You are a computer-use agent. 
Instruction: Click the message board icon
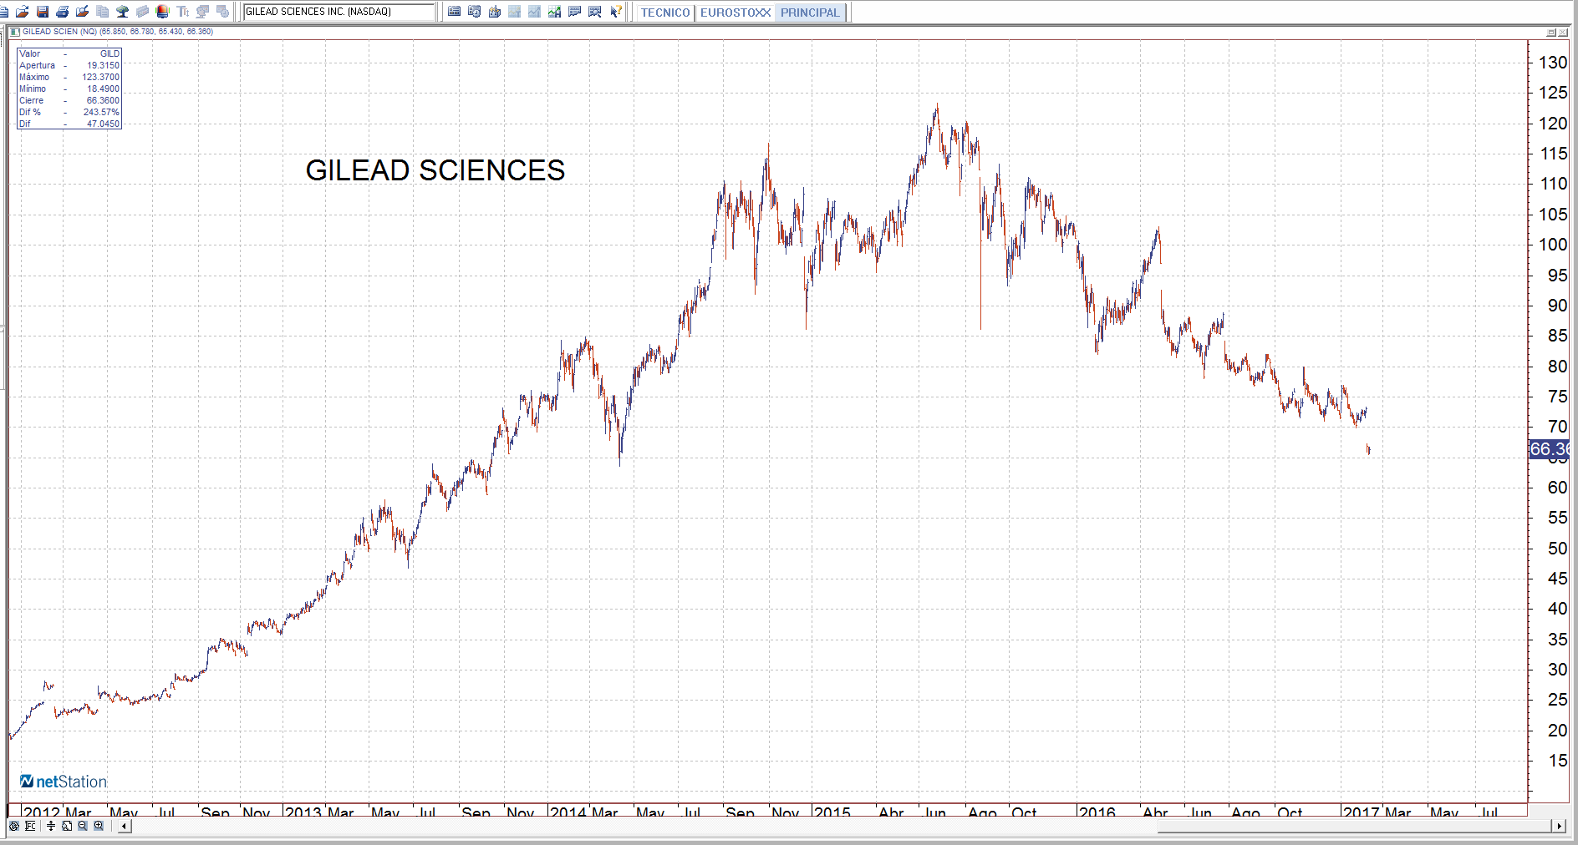(575, 12)
